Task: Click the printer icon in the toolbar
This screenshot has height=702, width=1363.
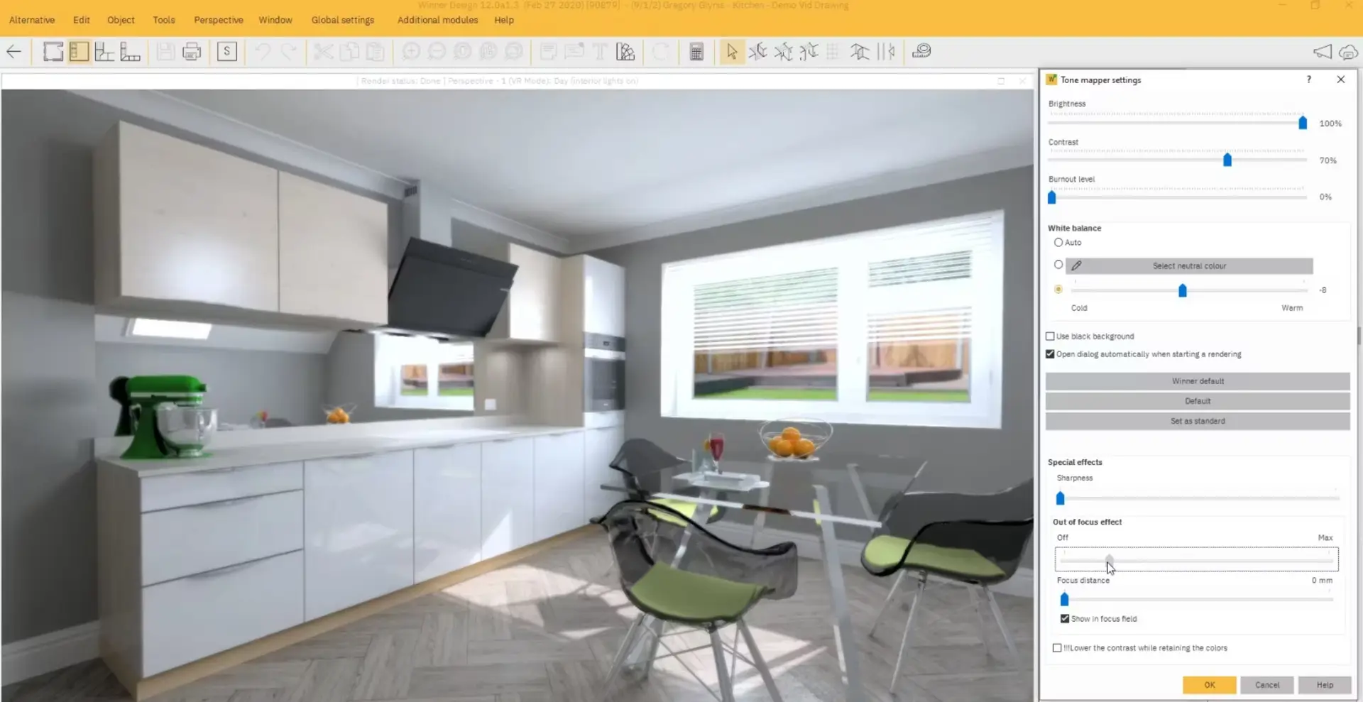Action: click(192, 52)
